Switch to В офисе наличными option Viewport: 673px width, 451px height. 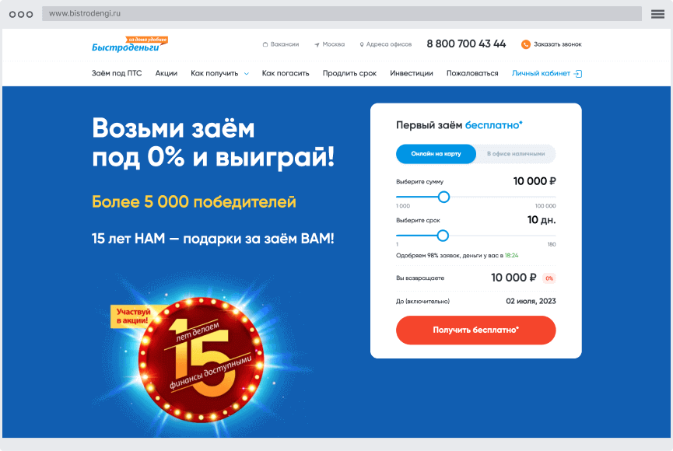tap(516, 154)
